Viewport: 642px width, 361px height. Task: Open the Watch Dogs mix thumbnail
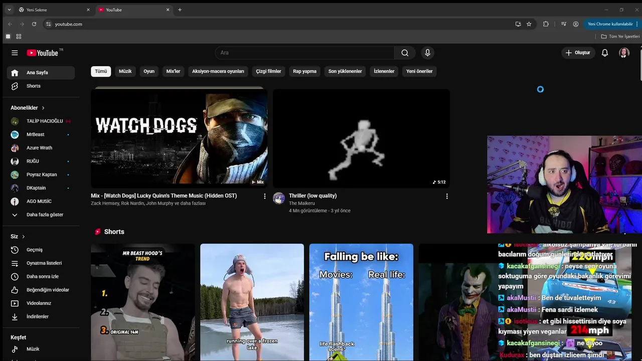179,138
